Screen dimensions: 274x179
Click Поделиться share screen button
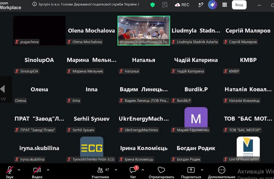click(x=191, y=172)
